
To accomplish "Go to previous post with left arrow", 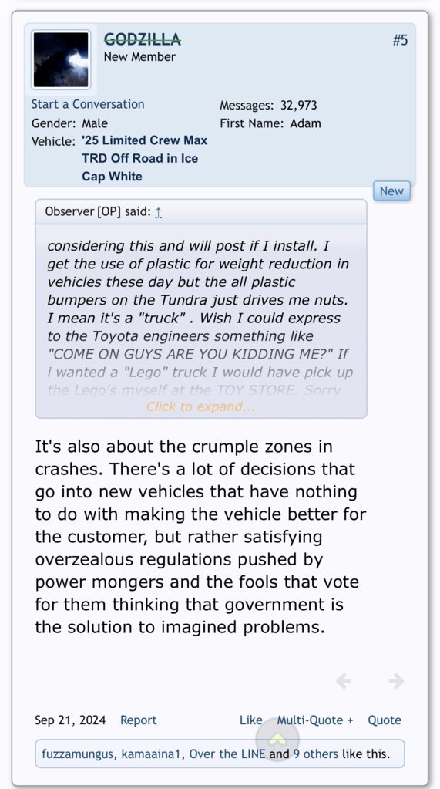I will click(x=344, y=681).
